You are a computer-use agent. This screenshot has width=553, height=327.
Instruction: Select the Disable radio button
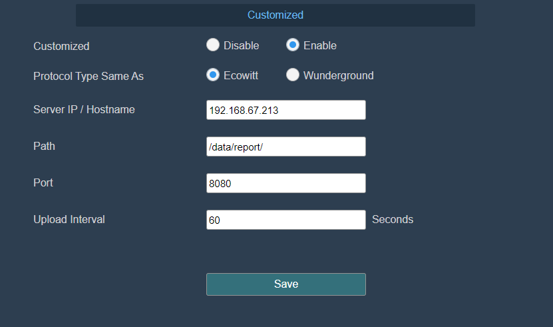(213, 45)
